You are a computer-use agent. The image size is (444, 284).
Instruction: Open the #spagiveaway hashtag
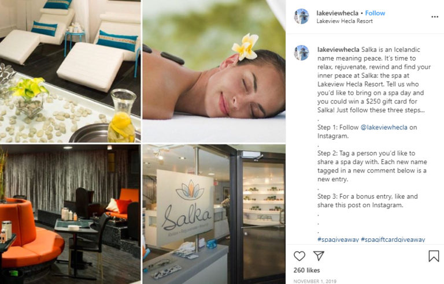pos(338,240)
